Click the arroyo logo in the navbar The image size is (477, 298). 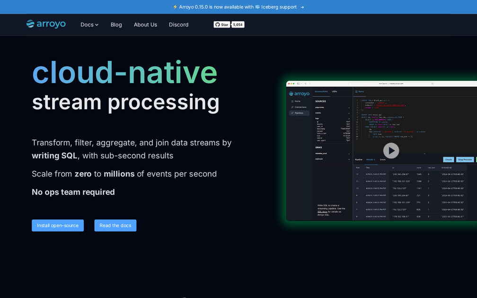click(x=46, y=24)
